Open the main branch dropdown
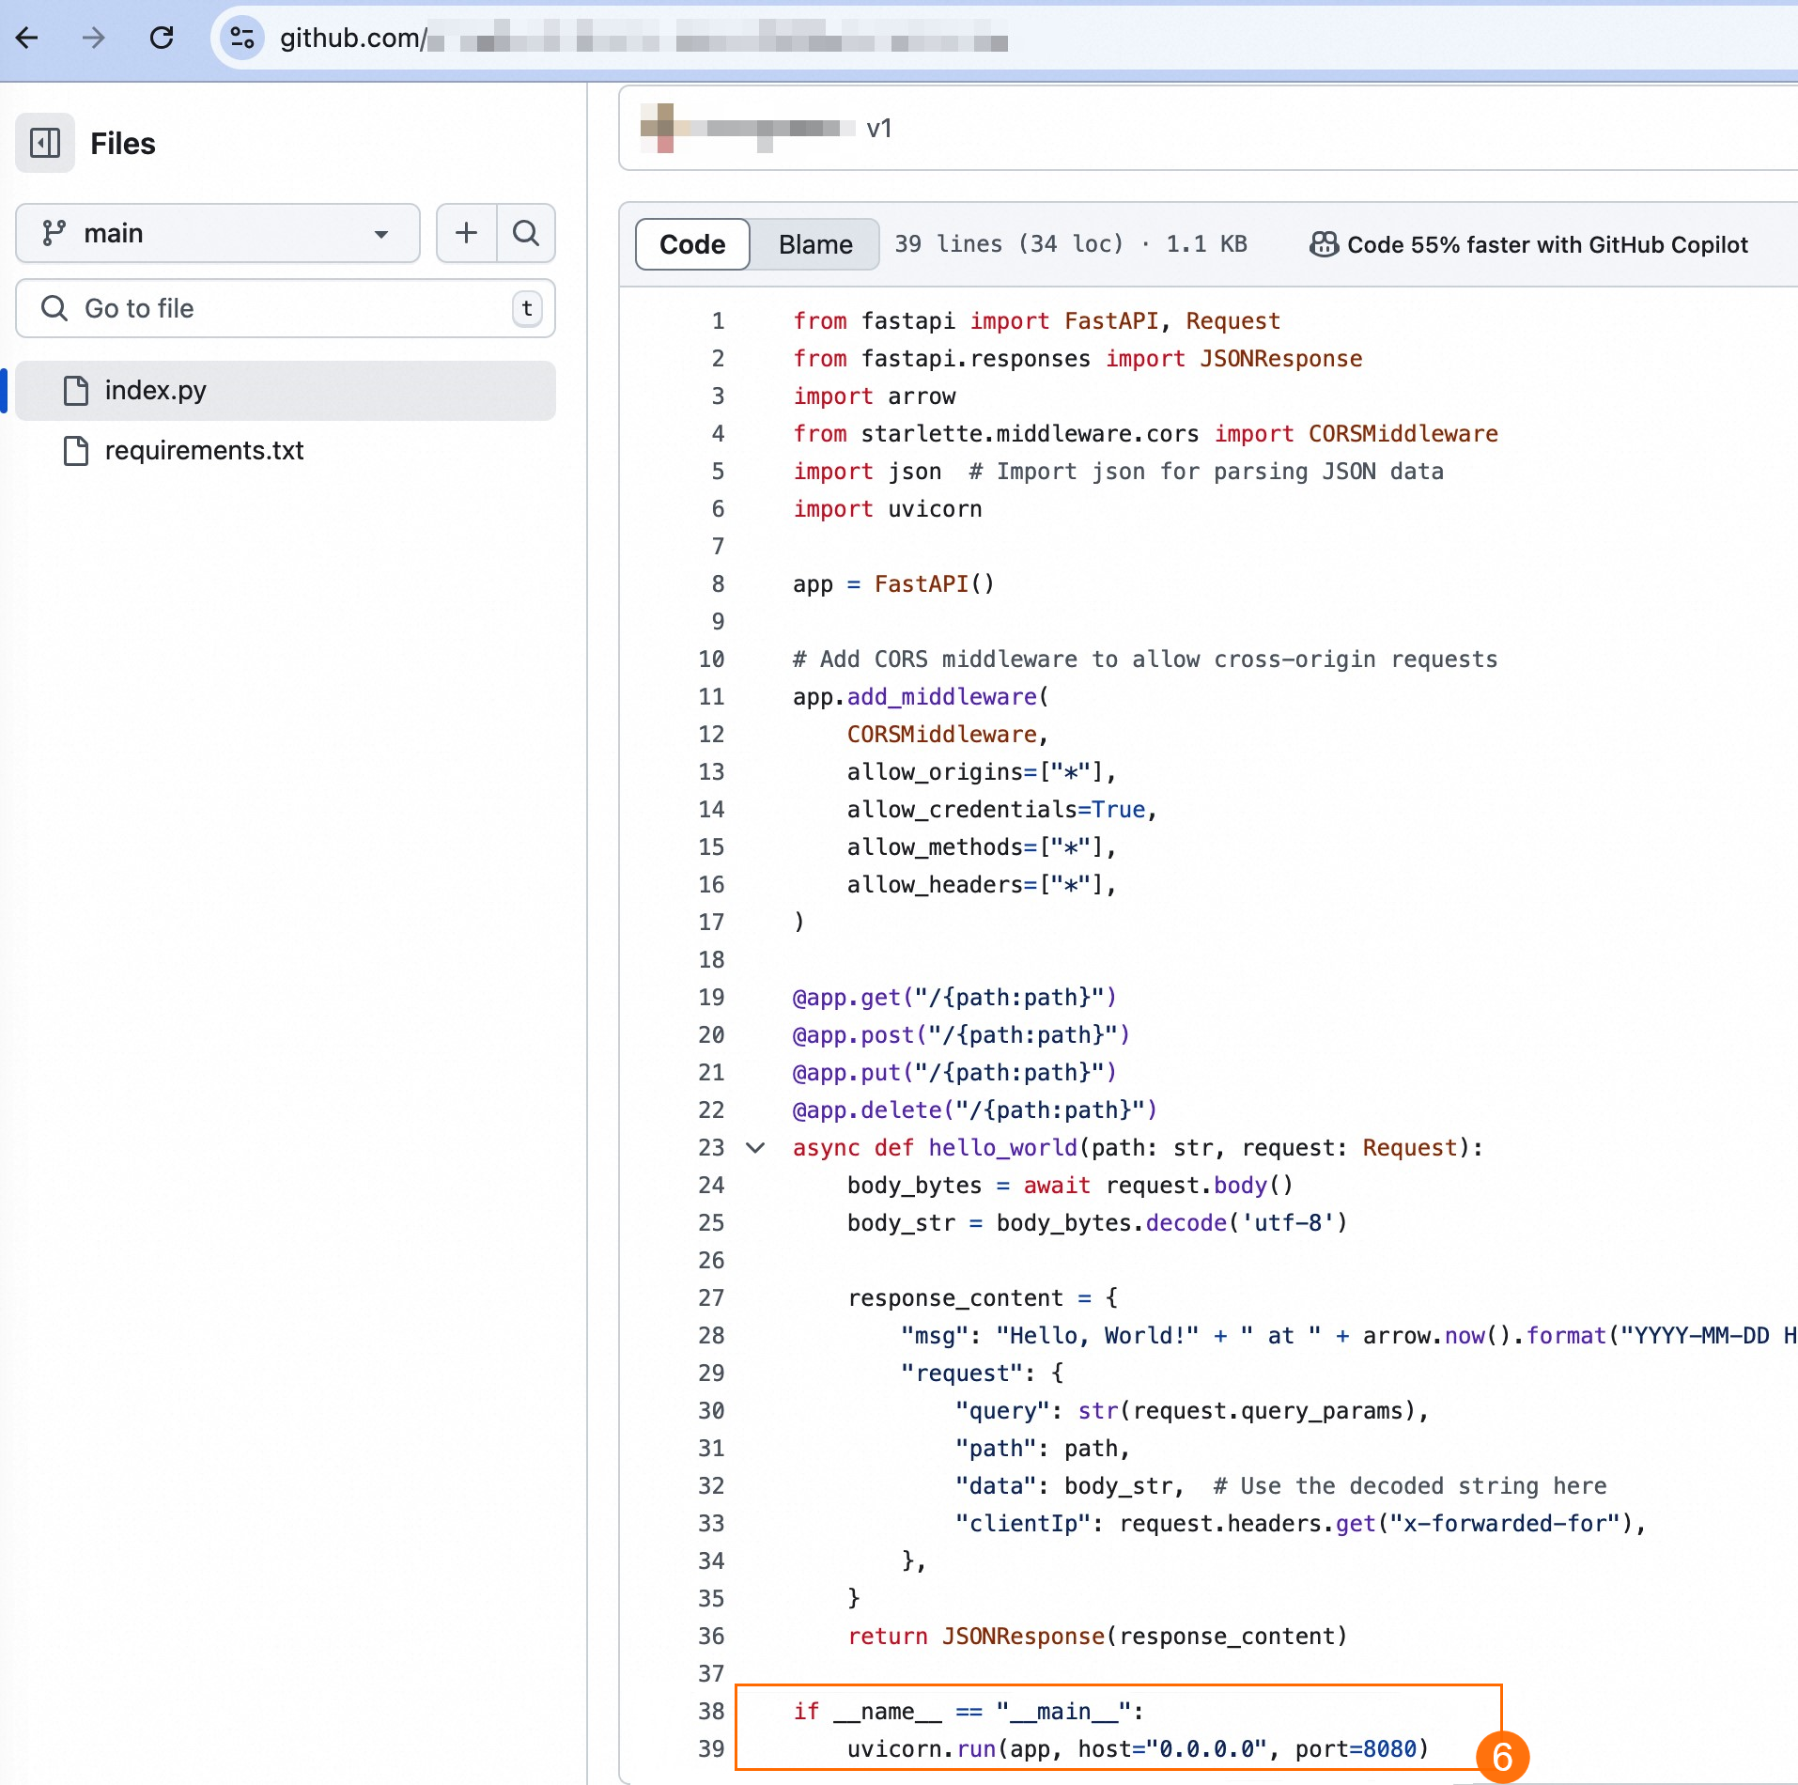This screenshot has width=1798, height=1785. coord(218,233)
